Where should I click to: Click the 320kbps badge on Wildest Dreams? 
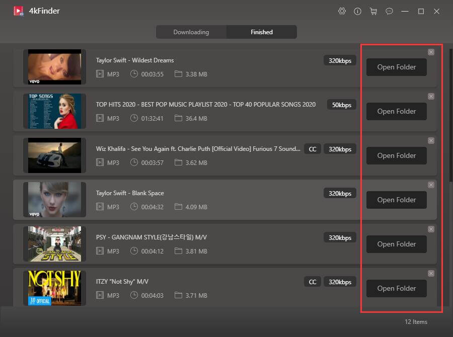[340, 60]
